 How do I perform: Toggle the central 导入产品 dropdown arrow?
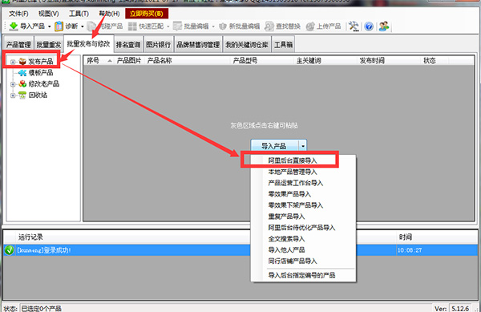click(x=303, y=146)
